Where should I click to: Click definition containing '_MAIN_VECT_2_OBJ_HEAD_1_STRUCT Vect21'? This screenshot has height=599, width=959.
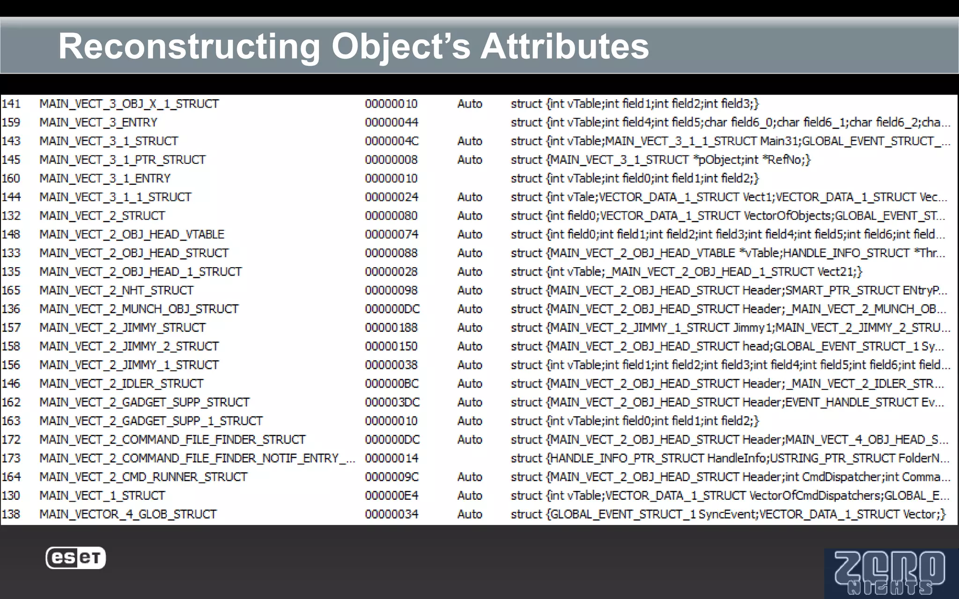(x=686, y=271)
